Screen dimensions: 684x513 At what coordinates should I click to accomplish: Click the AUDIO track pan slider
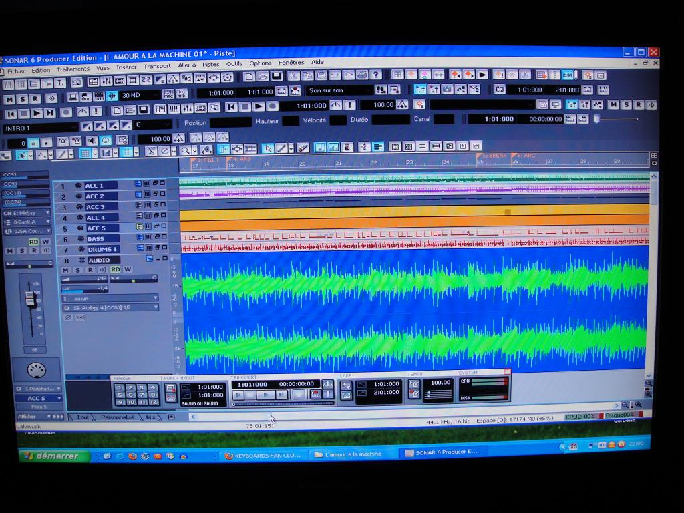pos(133,279)
